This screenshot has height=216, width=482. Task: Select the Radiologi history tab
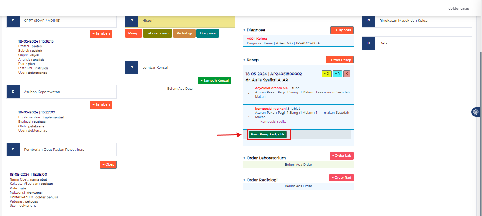coord(184,33)
